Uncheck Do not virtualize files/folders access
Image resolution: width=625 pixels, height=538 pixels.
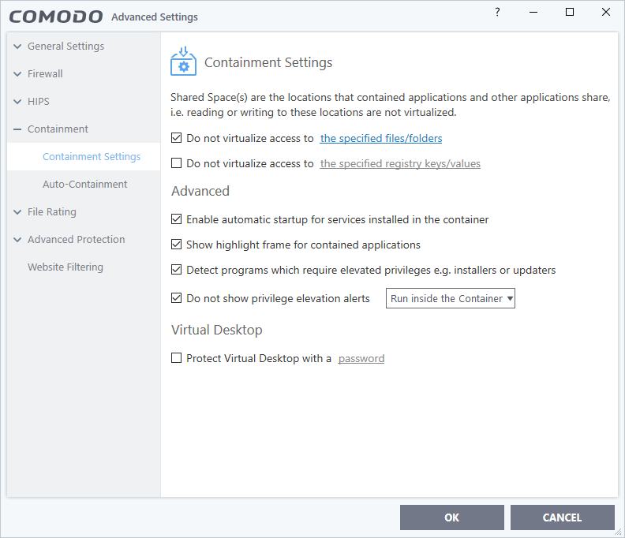177,138
